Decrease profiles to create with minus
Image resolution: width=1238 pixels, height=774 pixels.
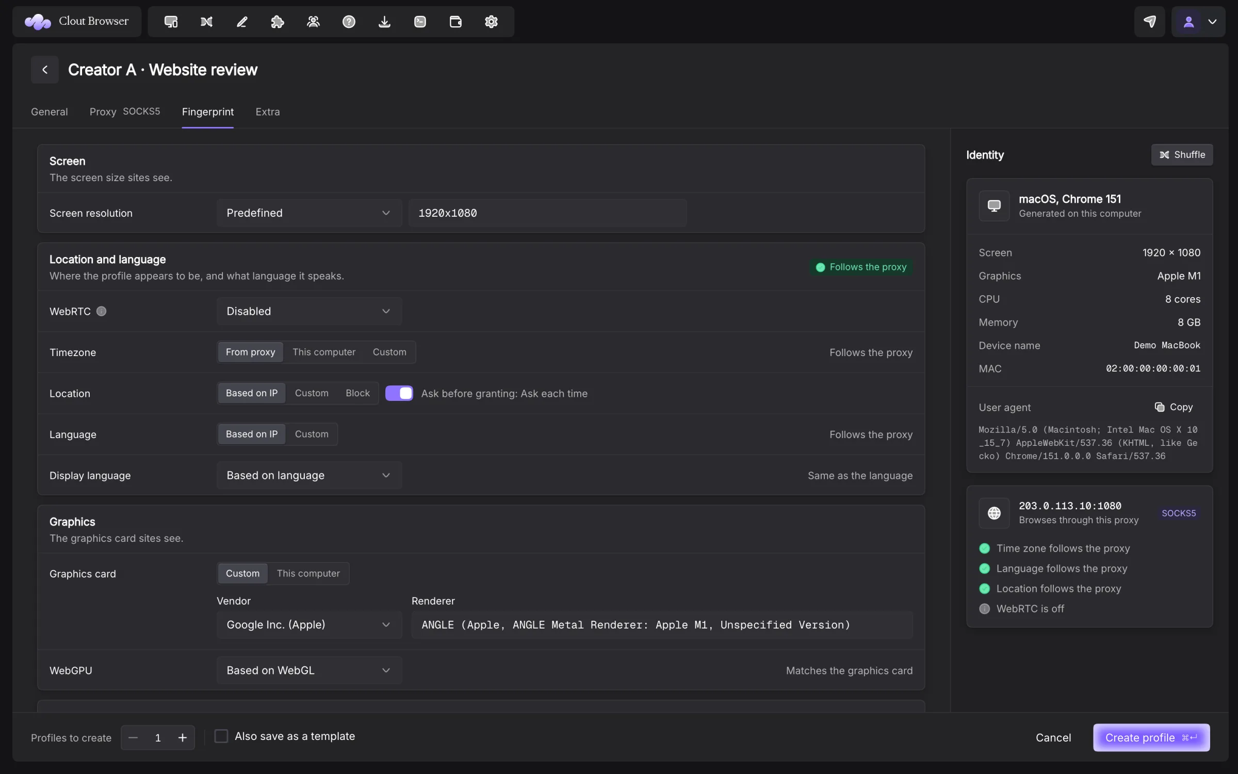(x=133, y=738)
